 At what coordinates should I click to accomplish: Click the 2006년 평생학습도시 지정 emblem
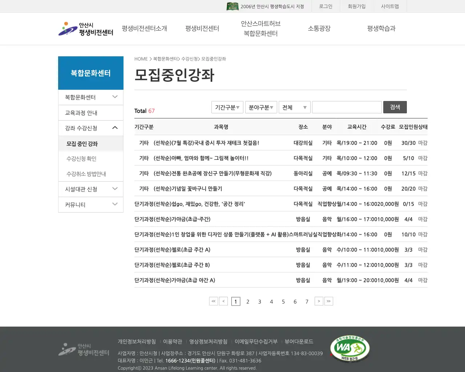click(x=232, y=6)
